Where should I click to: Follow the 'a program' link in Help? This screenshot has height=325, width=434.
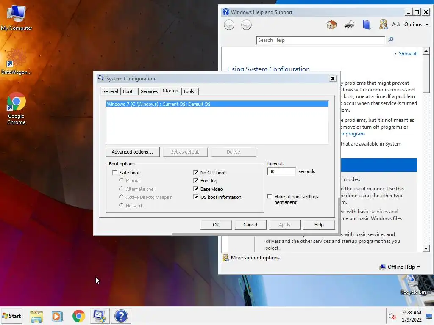click(353, 134)
